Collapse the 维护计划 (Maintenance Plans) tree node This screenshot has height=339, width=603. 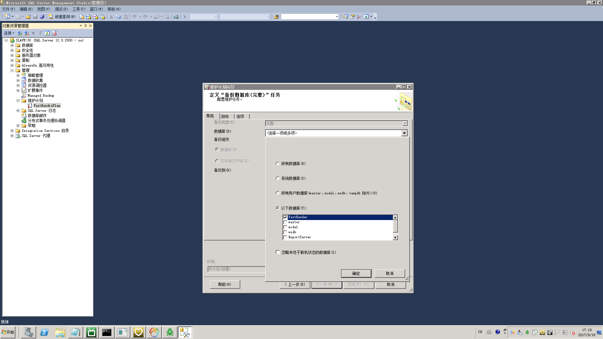click(x=18, y=100)
